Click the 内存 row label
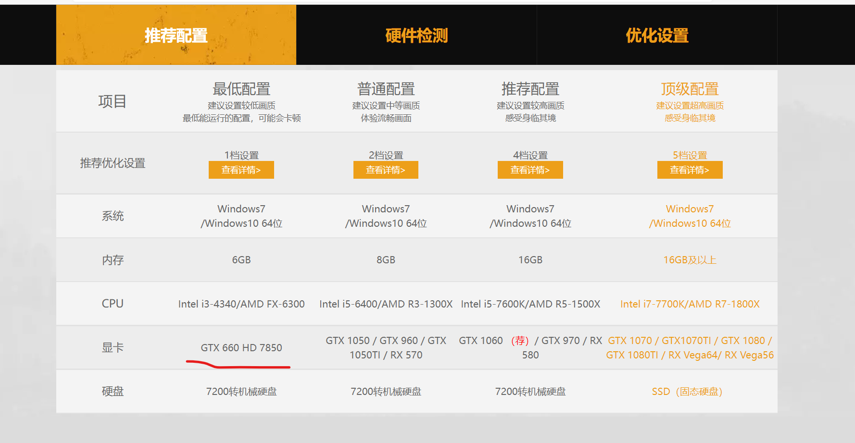 pos(113,260)
